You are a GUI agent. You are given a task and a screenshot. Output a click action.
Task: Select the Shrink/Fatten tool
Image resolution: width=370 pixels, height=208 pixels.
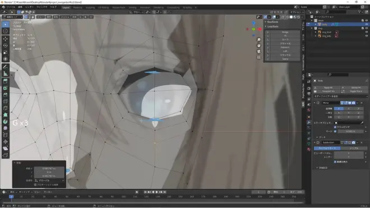coord(6,141)
